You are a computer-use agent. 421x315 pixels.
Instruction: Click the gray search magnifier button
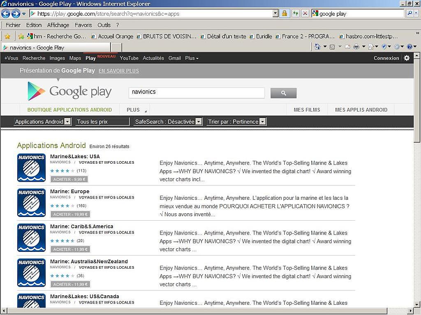(284, 93)
